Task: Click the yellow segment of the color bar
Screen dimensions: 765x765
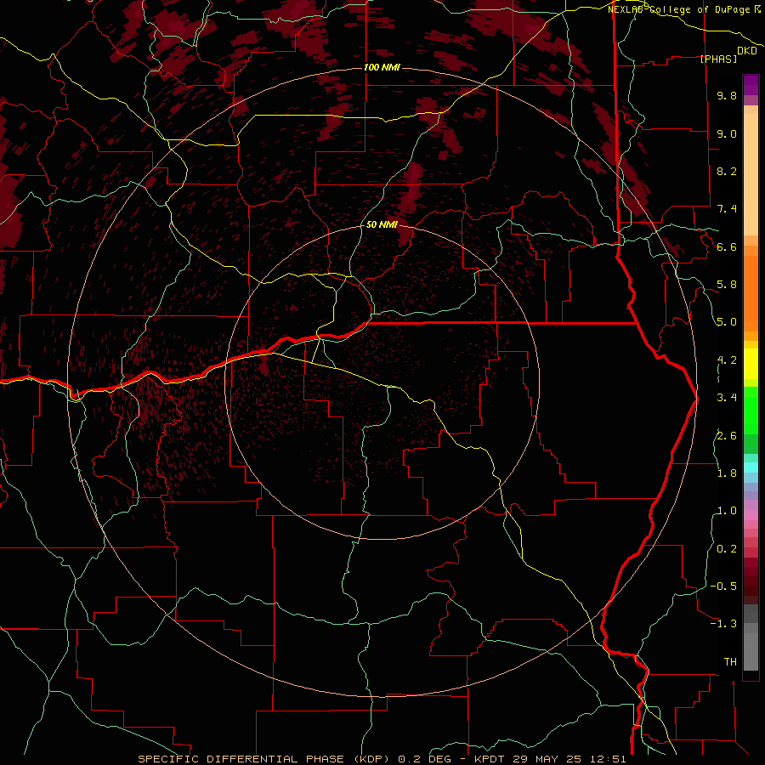Action: click(x=751, y=364)
